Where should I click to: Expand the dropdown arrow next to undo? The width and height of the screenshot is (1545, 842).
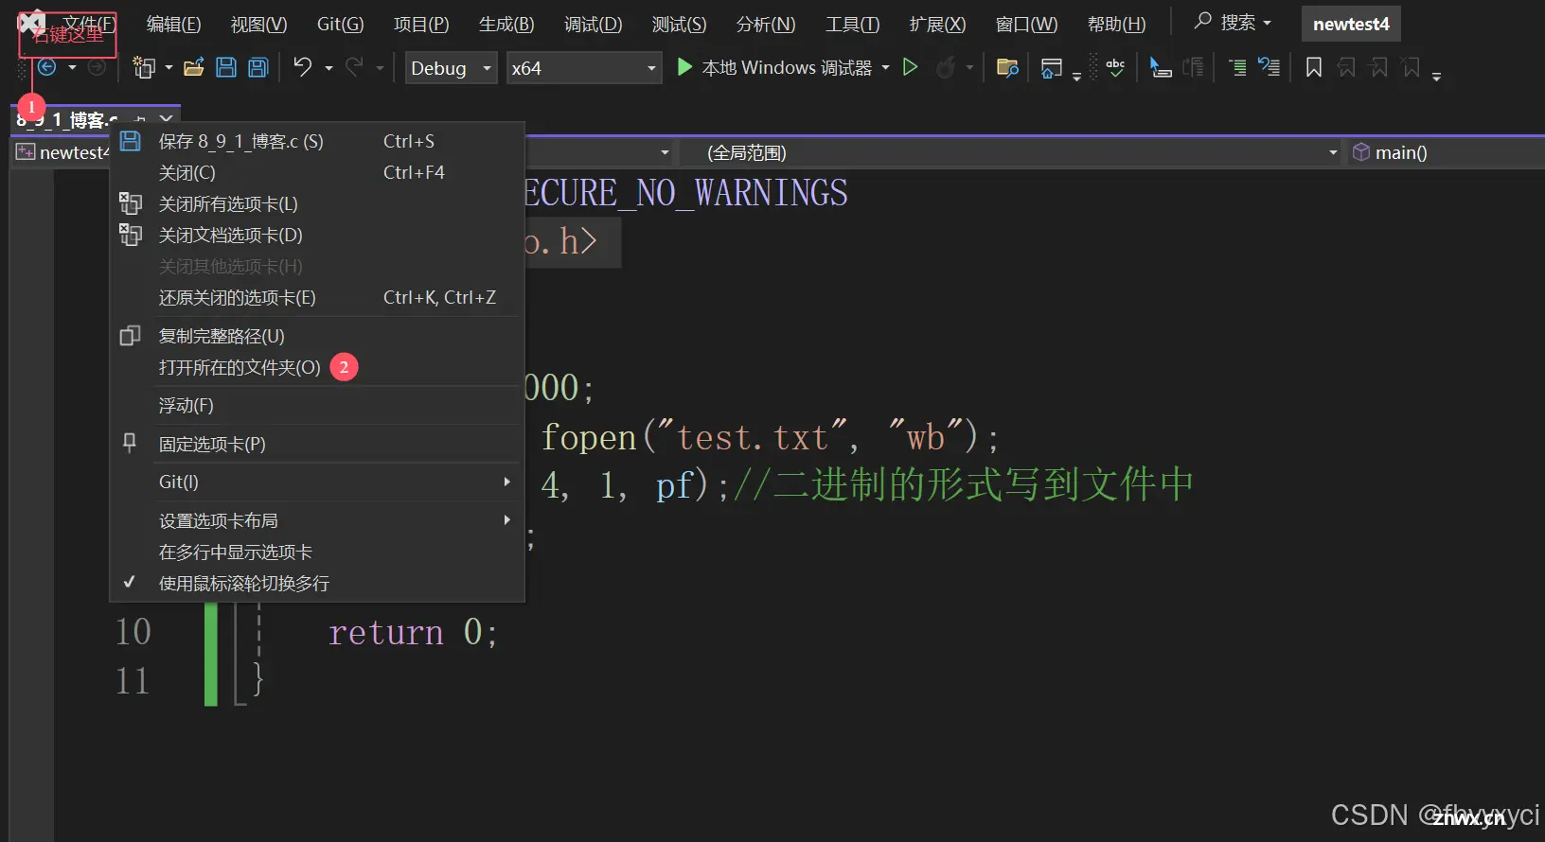pyautogui.click(x=329, y=68)
